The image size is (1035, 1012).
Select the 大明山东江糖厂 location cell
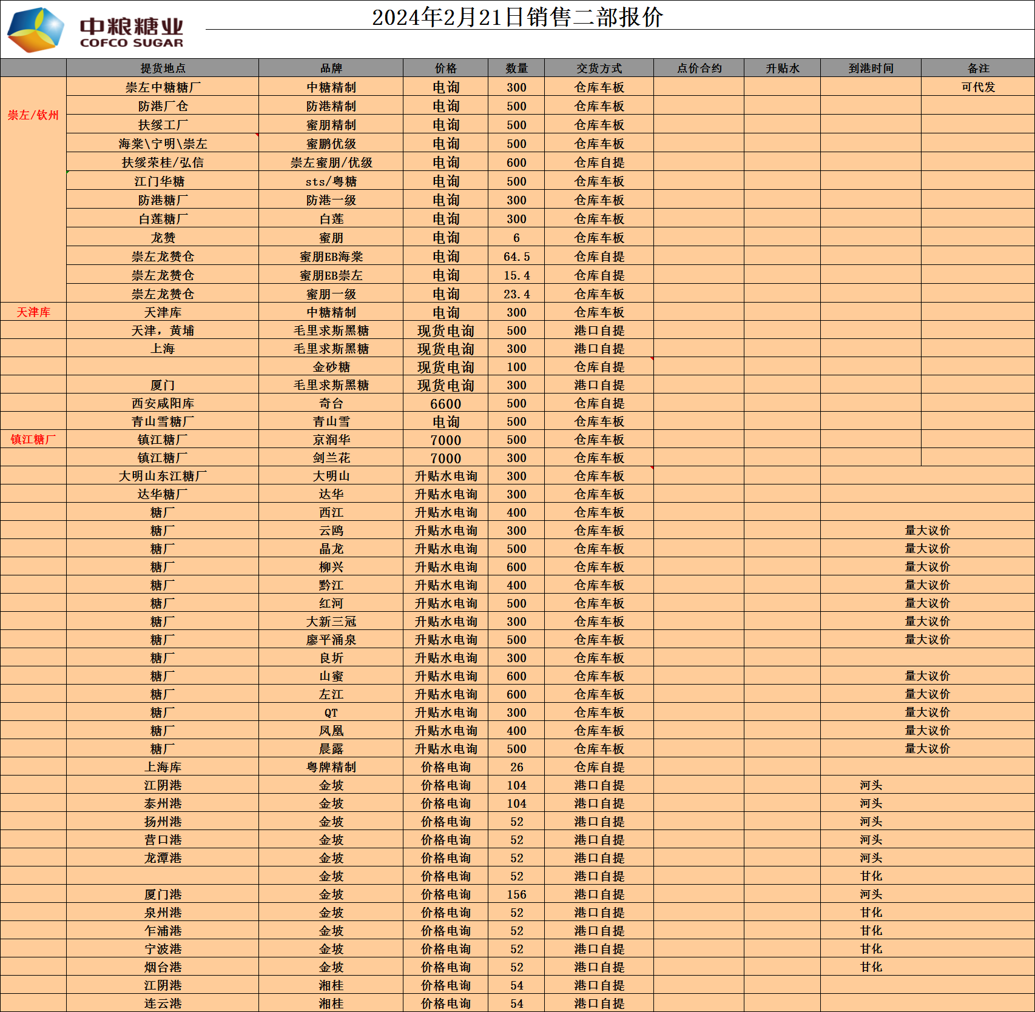[163, 476]
